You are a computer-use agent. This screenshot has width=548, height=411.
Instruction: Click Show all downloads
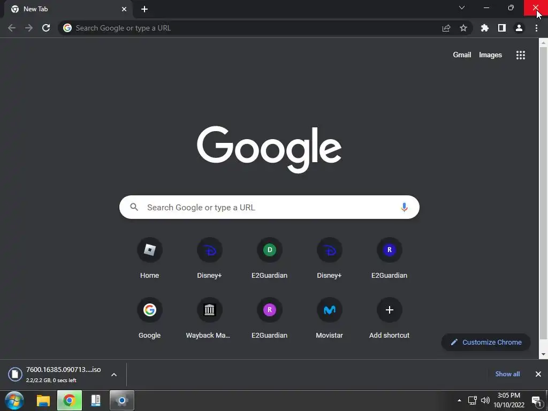[x=507, y=374]
